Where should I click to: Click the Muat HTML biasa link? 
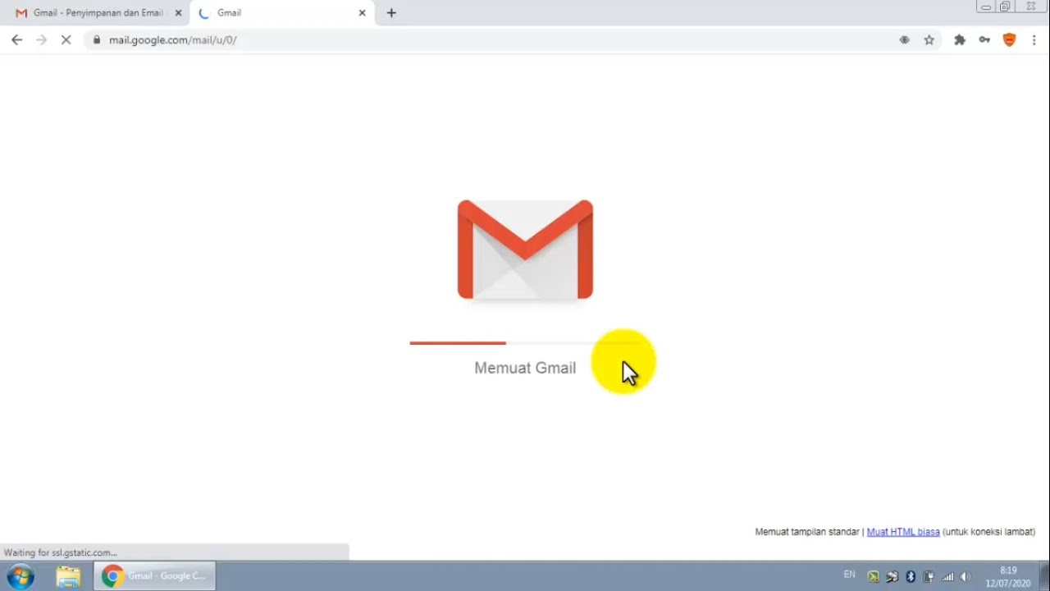(903, 532)
